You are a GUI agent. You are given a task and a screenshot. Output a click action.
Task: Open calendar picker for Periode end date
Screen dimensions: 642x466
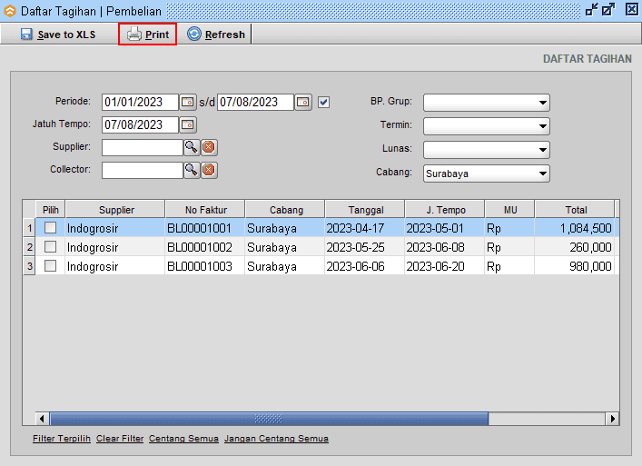(x=304, y=102)
